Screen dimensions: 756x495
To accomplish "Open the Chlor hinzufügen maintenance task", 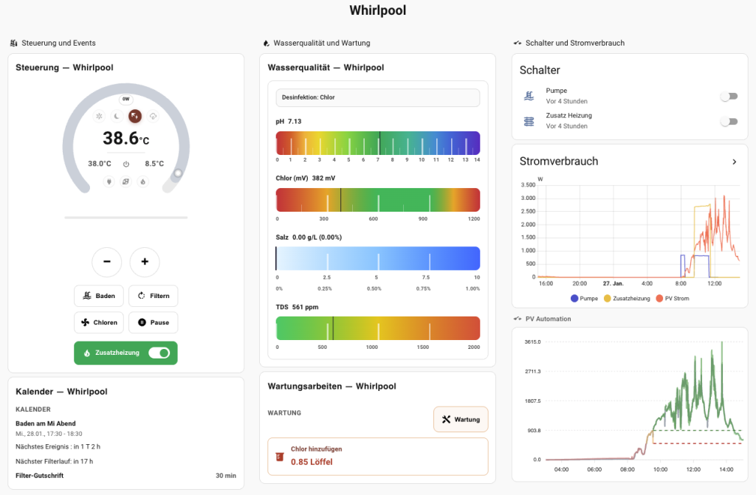I will (x=377, y=456).
